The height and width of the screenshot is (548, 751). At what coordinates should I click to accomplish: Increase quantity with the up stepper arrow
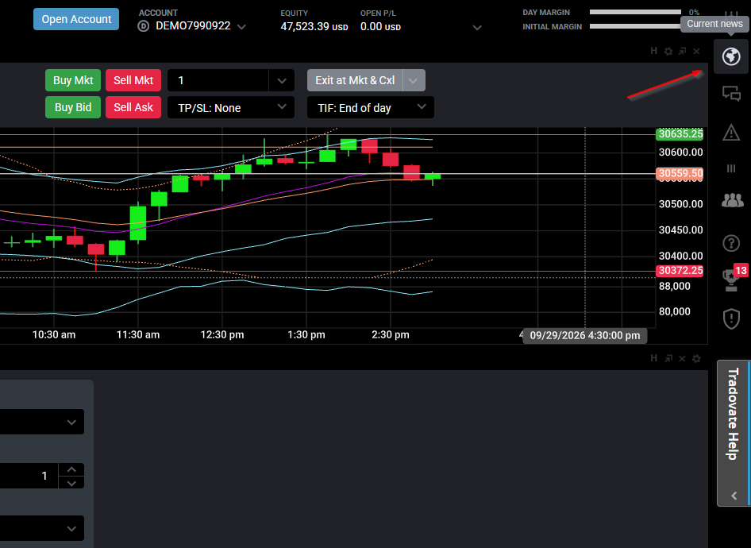pos(71,469)
